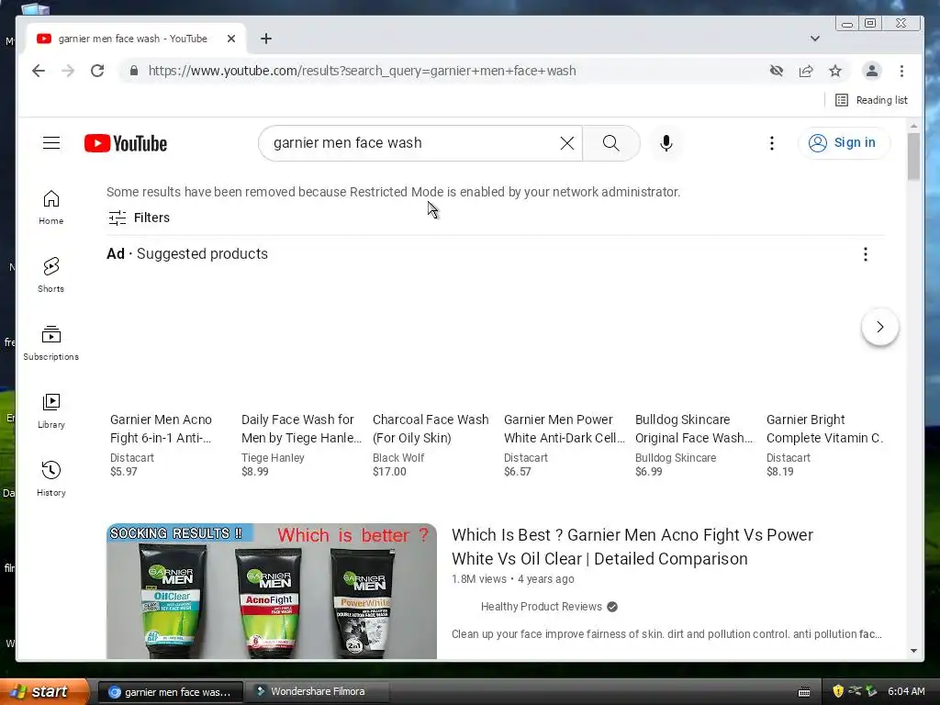Open the Suggested products ad options menu

[865, 254]
